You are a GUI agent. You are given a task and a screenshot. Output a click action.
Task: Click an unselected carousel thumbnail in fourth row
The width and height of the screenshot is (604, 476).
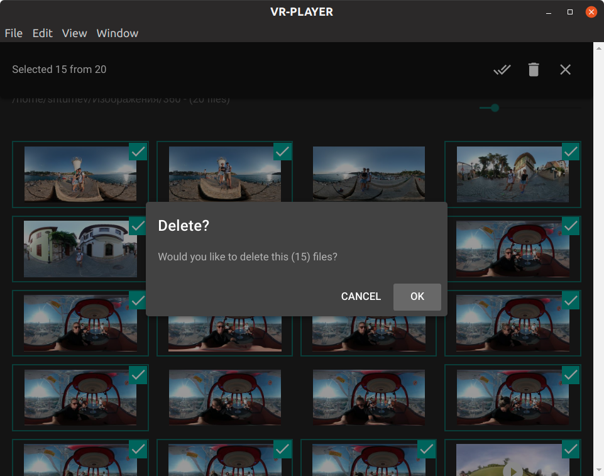(224, 397)
